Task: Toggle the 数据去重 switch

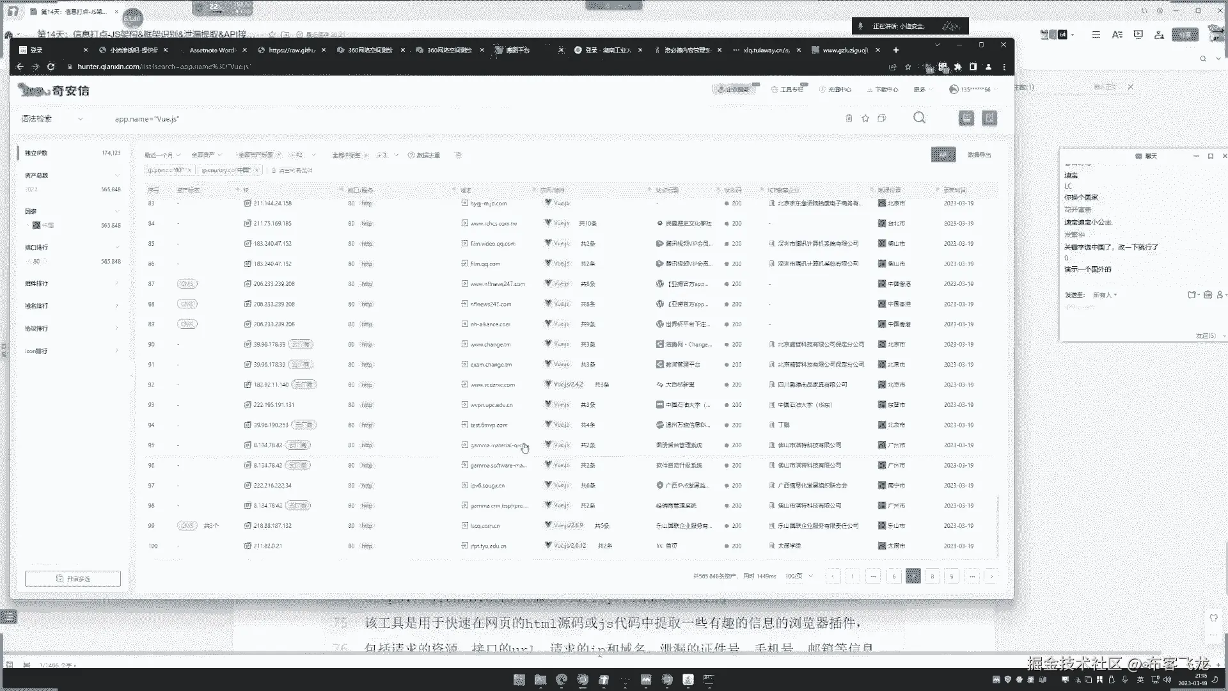Action: (459, 155)
